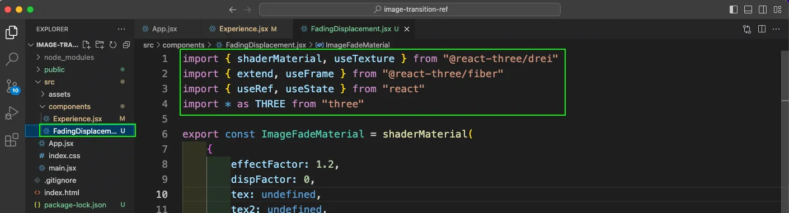Image resolution: width=789 pixels, height=213 pixels.
Task: Split the editor to the right
Action: (x=762, y=29)
